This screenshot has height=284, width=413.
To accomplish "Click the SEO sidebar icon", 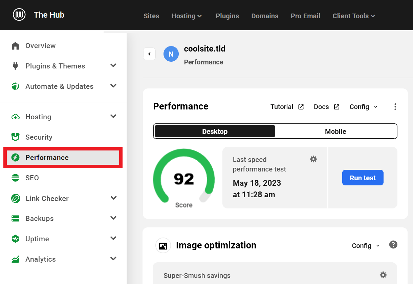I will pyautogui.click(x=15, y=178).
